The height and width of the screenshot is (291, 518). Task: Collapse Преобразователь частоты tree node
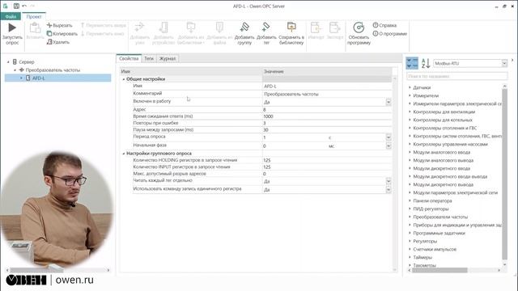[x=15, y=70]
